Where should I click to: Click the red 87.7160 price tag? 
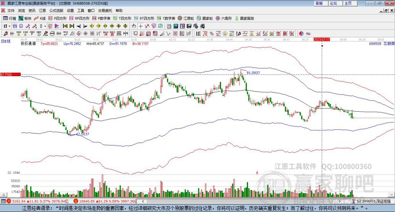point(10,74)
